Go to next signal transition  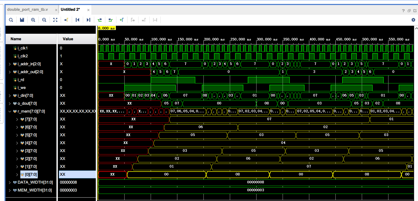[111, 20]
